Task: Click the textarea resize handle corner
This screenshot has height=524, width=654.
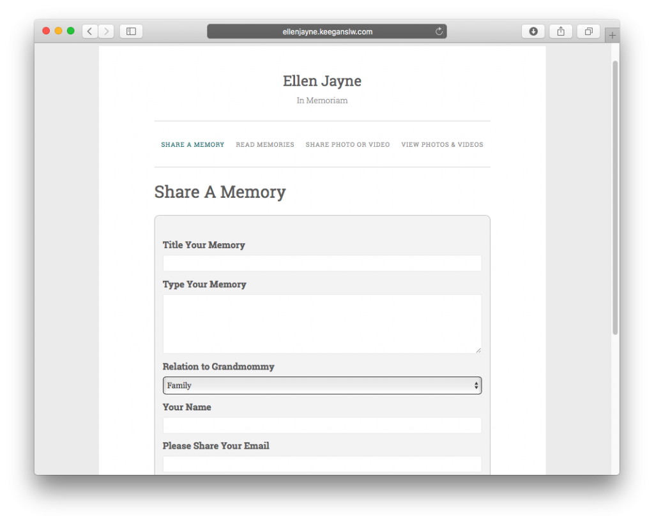Action: coord(478,350)
